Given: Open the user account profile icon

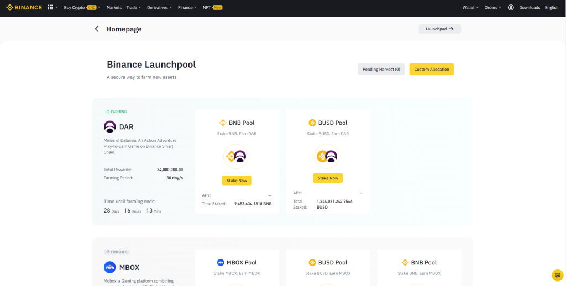Looking at the screenshot, I should click(x=511, y=7).
